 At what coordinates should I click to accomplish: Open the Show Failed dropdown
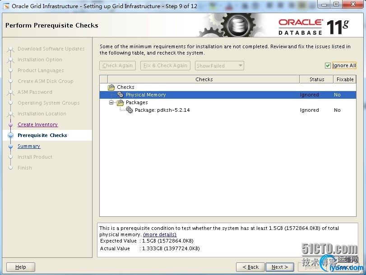219,65
